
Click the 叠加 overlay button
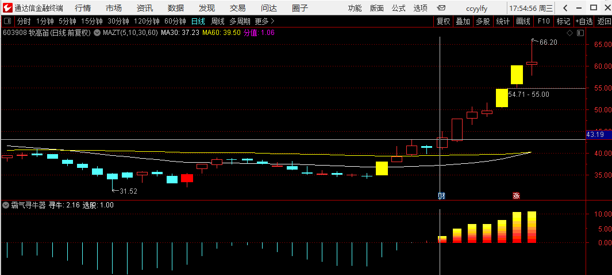click(x=463, y=21)
